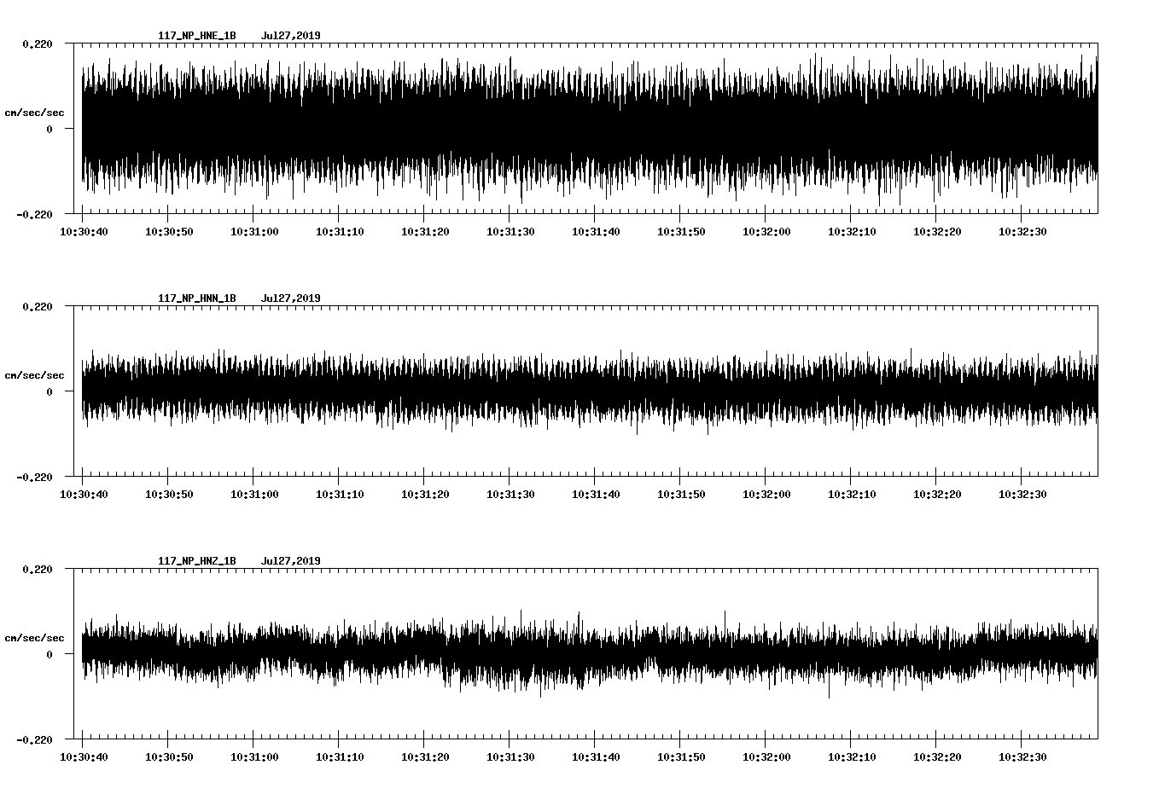Screen dimensions: 1159x788
Task: Click the 10:31:50 tick label under HNZ plot
Action: [680, 757]
